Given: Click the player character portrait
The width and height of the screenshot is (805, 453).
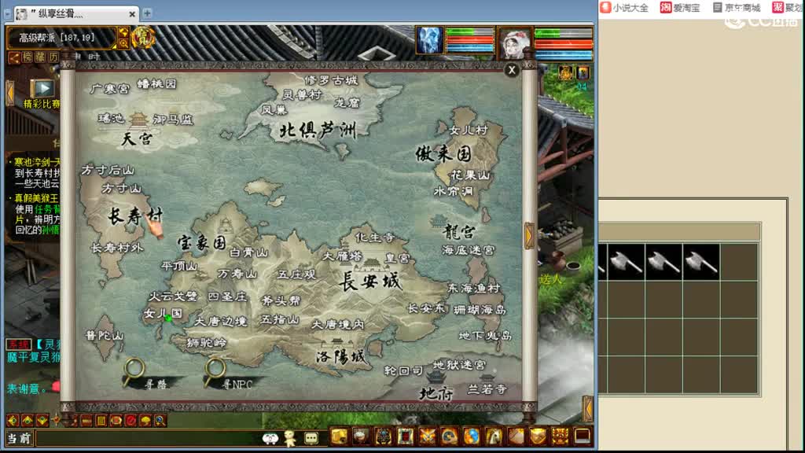Looking at the screenshot, I should [514, 42].
